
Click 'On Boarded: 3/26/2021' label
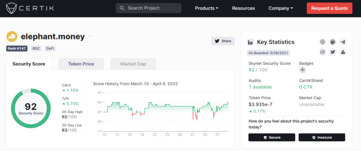coord(269,53)
